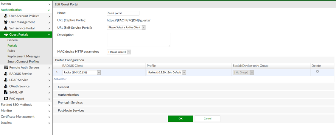Click the FAC Agent icon

coord(6,99)
